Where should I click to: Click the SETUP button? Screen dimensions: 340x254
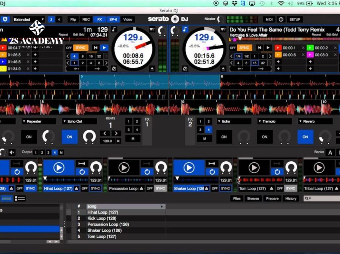[x=295, y=20]
